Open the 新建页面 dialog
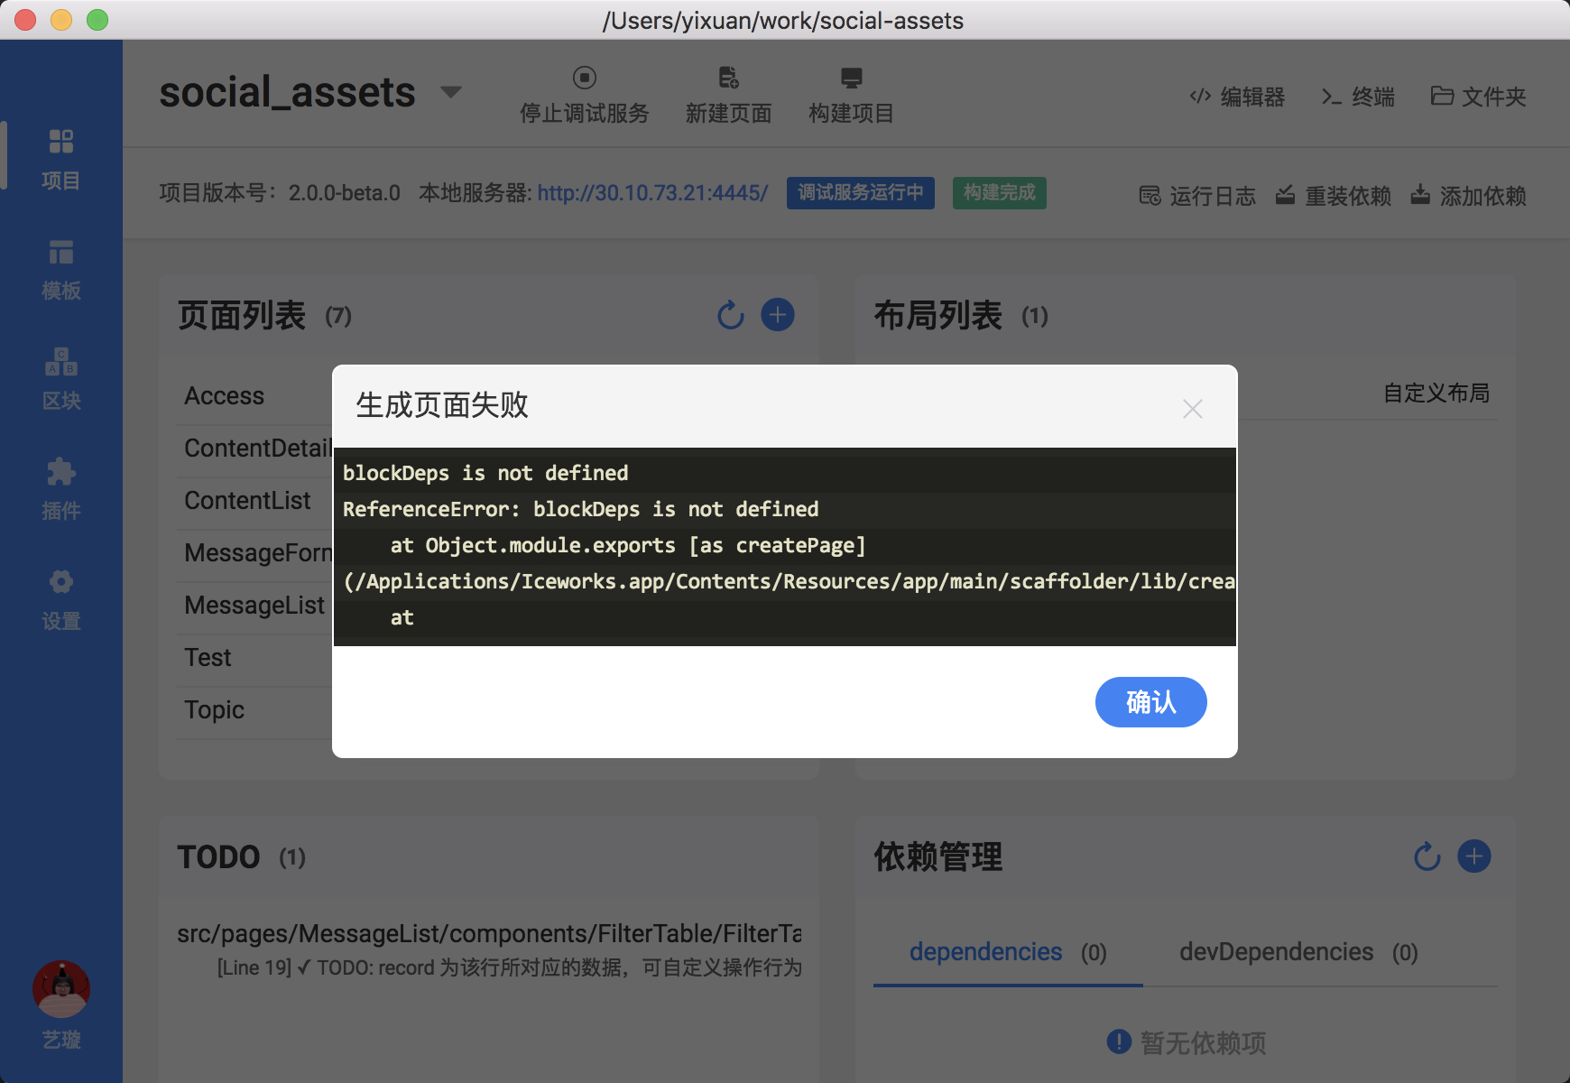1570x1083 pixels. pos(728,94)
